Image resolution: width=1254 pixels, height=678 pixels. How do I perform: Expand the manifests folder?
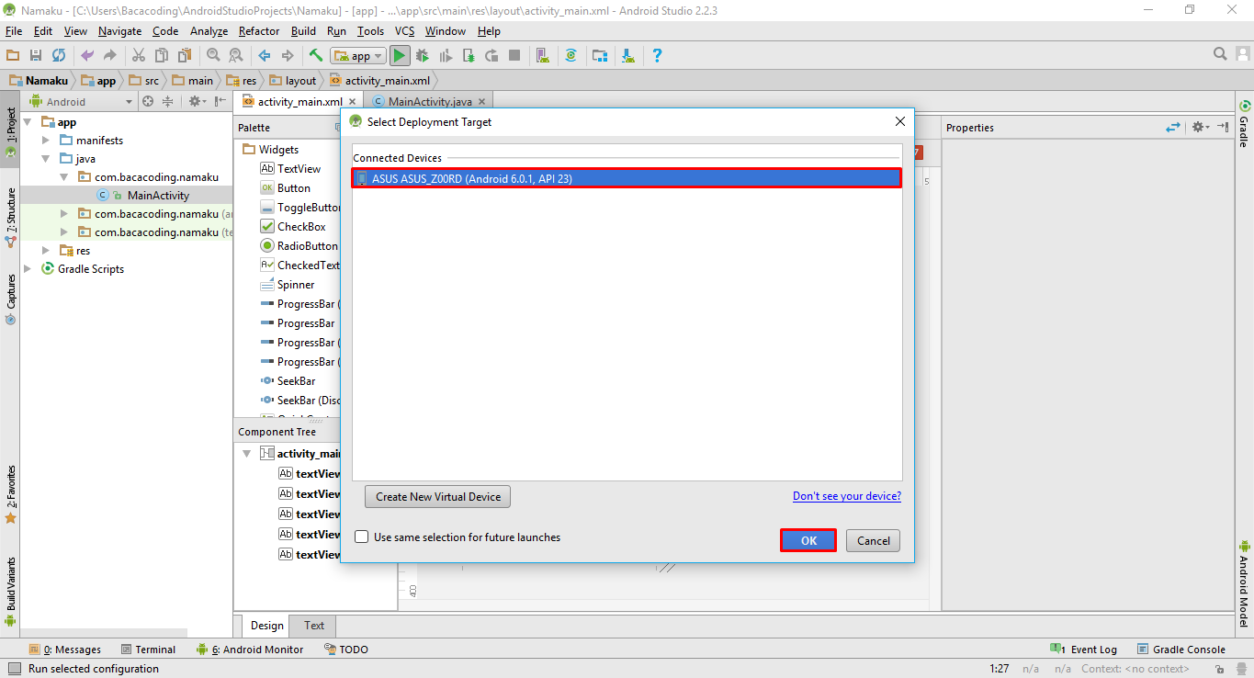46,141
